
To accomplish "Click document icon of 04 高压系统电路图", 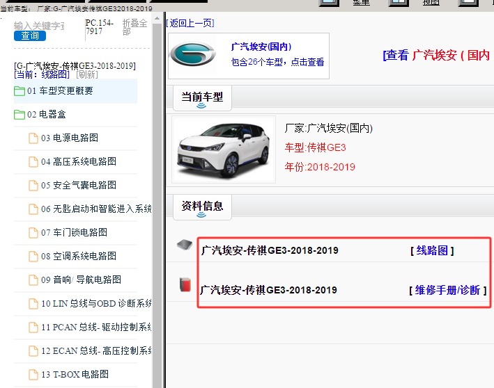I will [33, 161].
